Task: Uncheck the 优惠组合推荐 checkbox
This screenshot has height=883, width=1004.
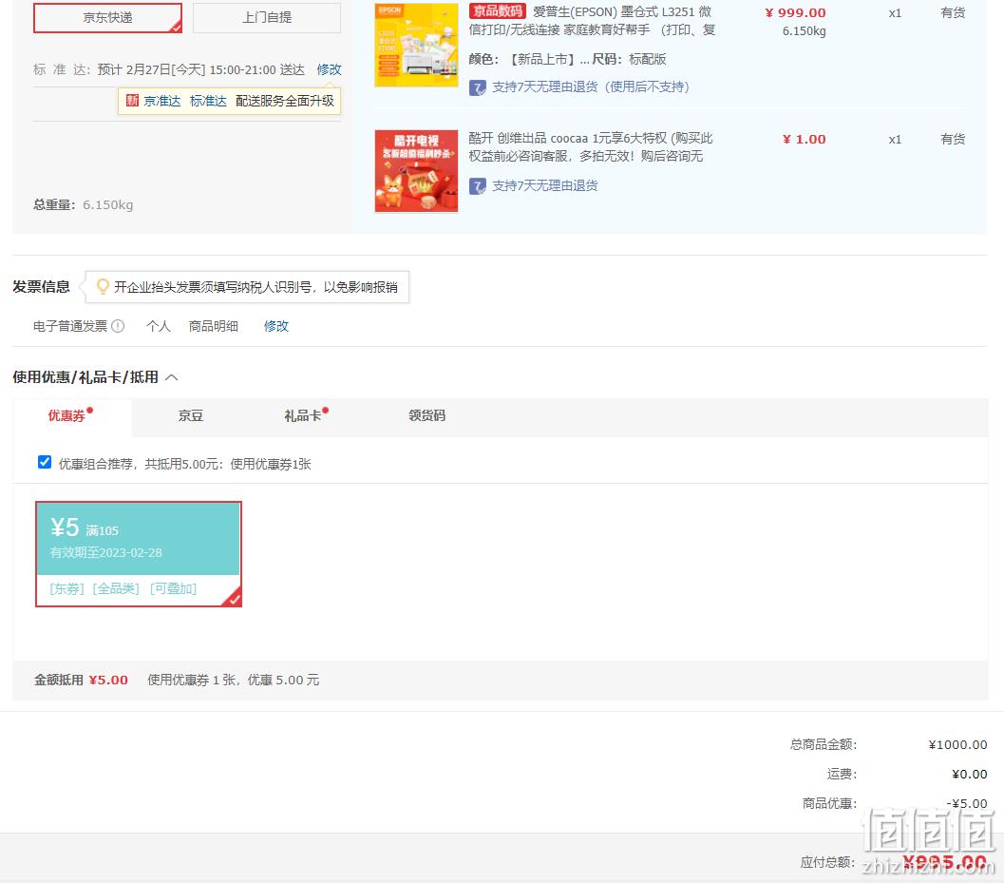Action: (45, 462)
